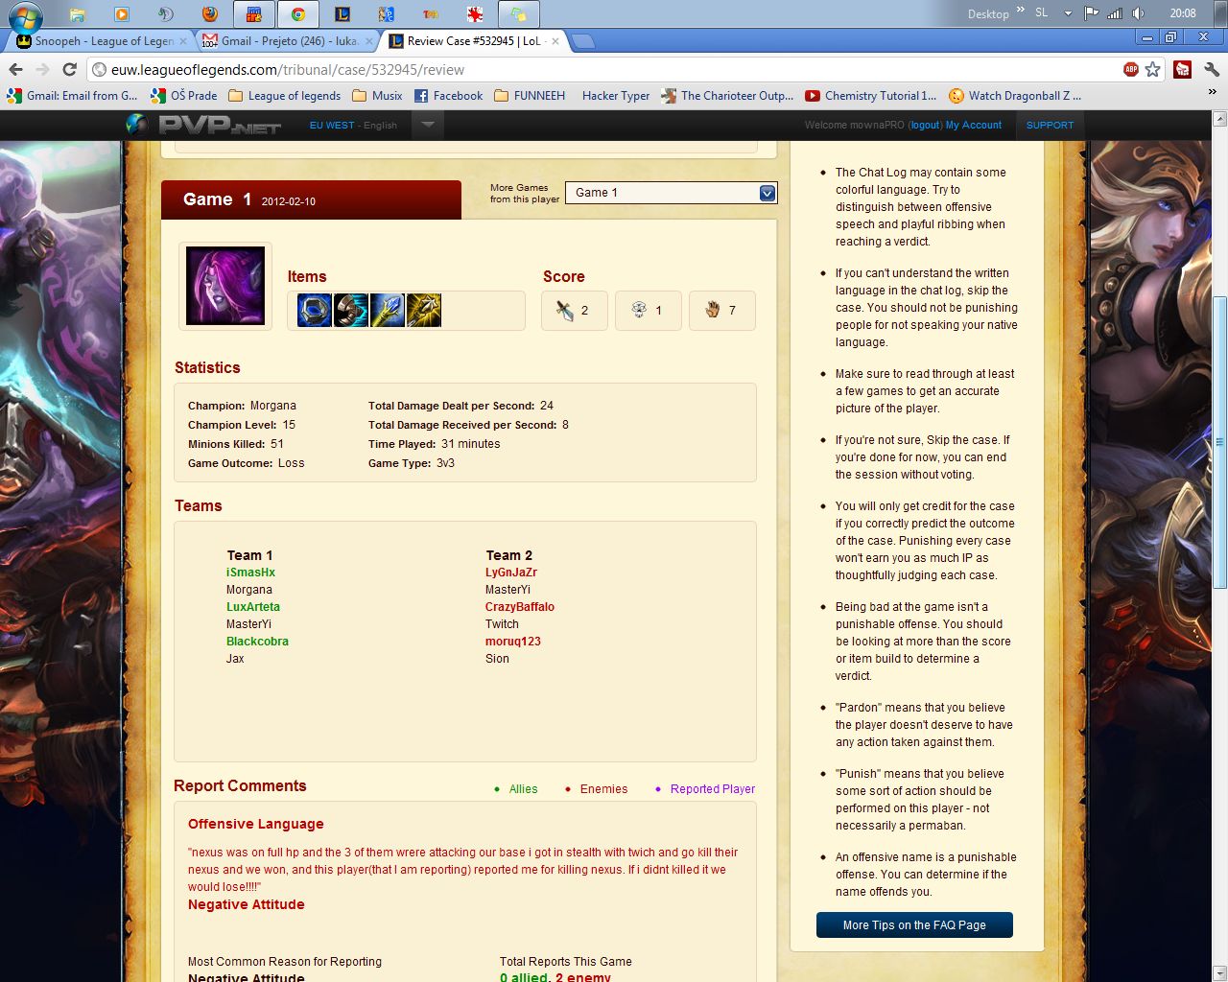Click player name moruq123 in Team 2
1228x982 pixels.
[513, 642]
